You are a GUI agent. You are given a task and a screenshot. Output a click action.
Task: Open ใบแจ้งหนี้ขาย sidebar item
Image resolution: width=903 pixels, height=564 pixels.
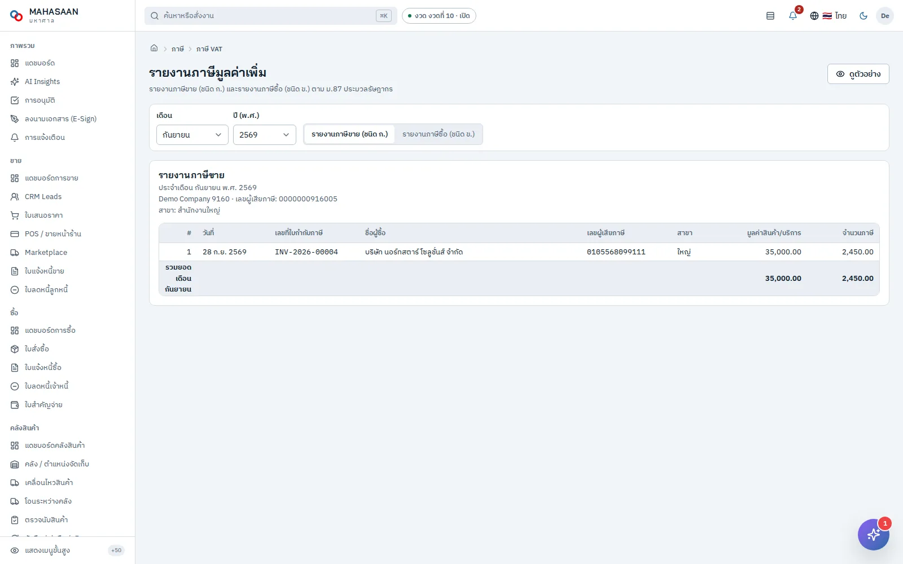point(68,271)
